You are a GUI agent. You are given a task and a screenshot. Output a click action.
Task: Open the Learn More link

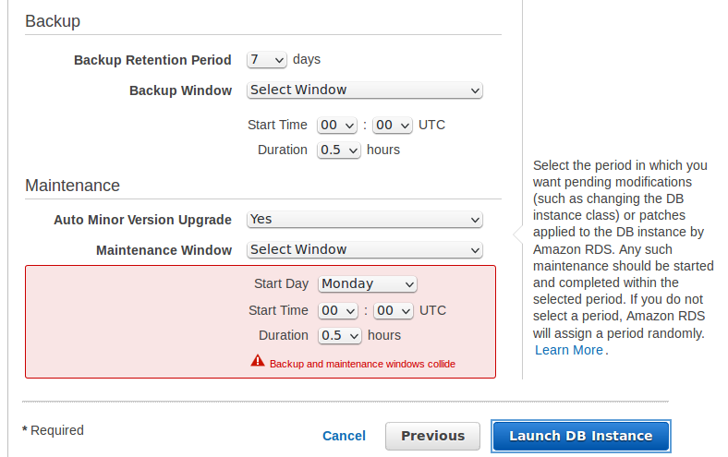569,350
